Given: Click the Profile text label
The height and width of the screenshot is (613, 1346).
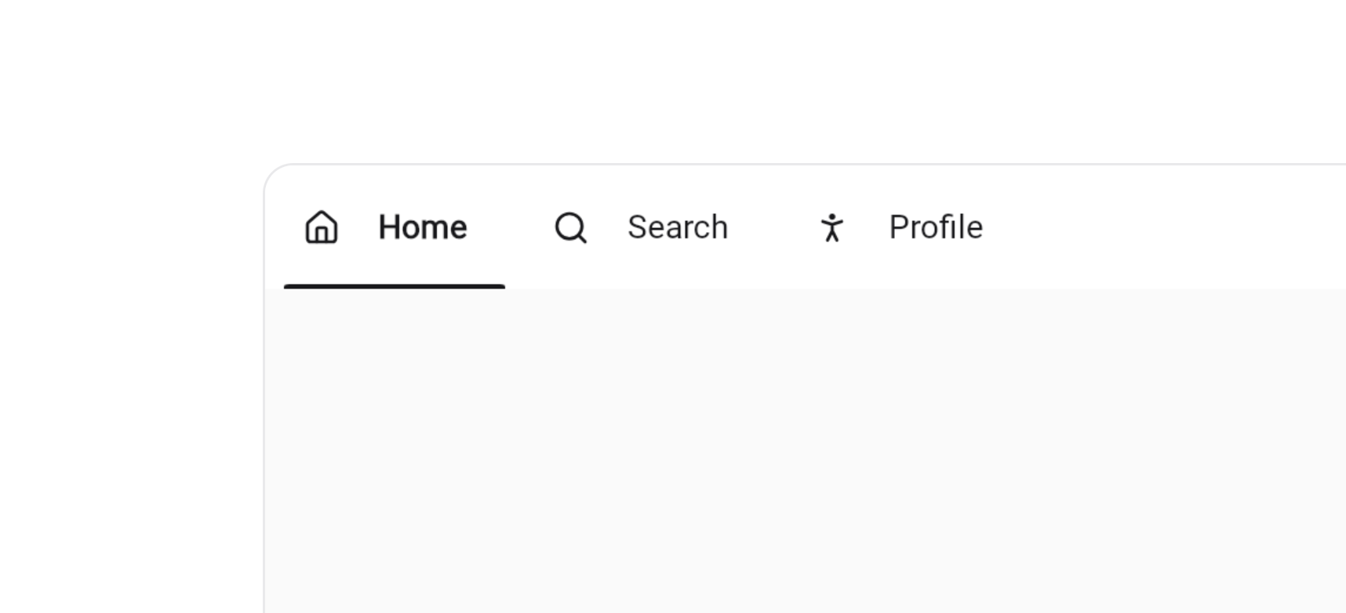Looking at the screenshot, I should pyautogui.click(x=935, y=227).
